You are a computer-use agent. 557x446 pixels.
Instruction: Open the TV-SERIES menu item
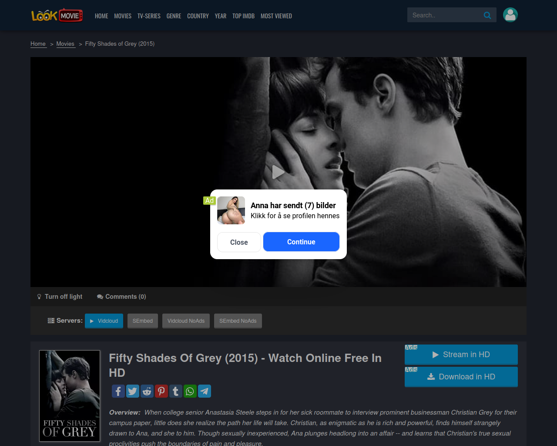149,16
